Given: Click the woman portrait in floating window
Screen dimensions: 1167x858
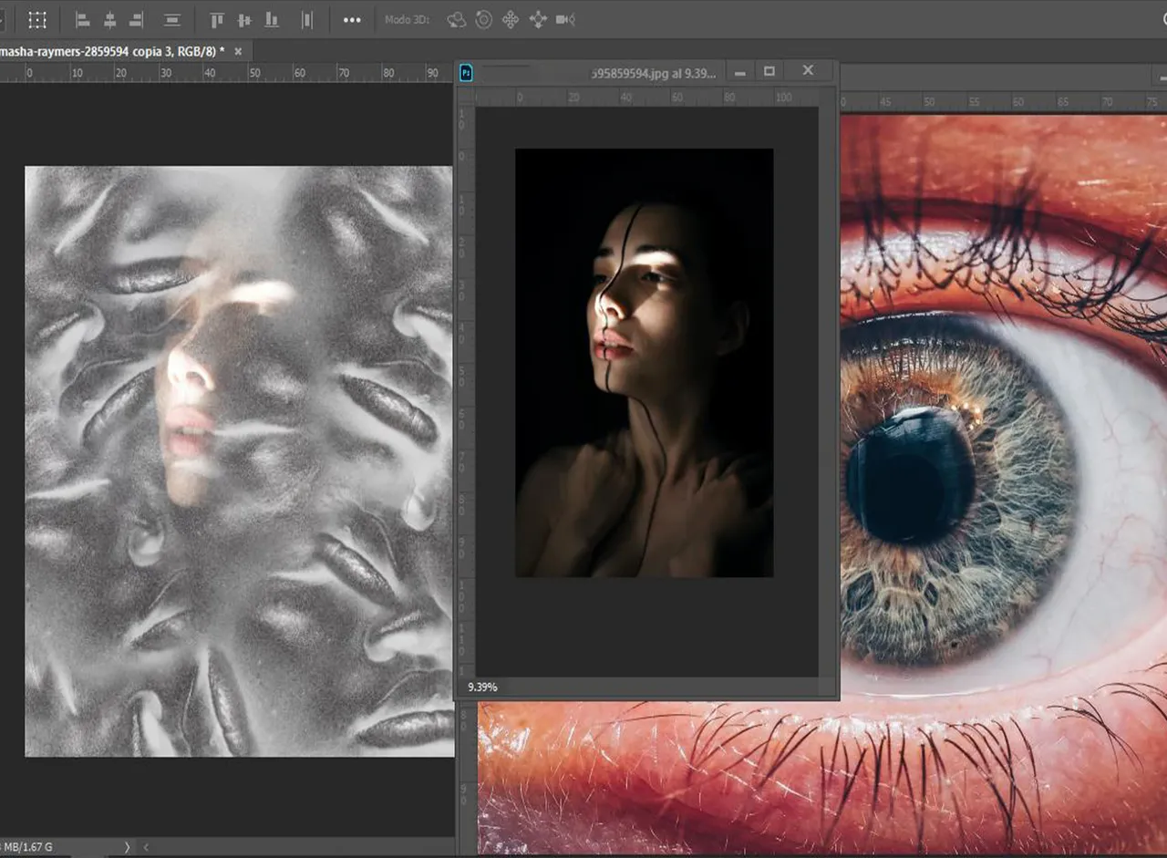Looking at the screenshot, I should pyautogui.click(x=644, y=363).
